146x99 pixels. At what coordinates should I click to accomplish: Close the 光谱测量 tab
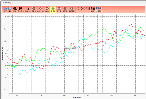[10, 3]
